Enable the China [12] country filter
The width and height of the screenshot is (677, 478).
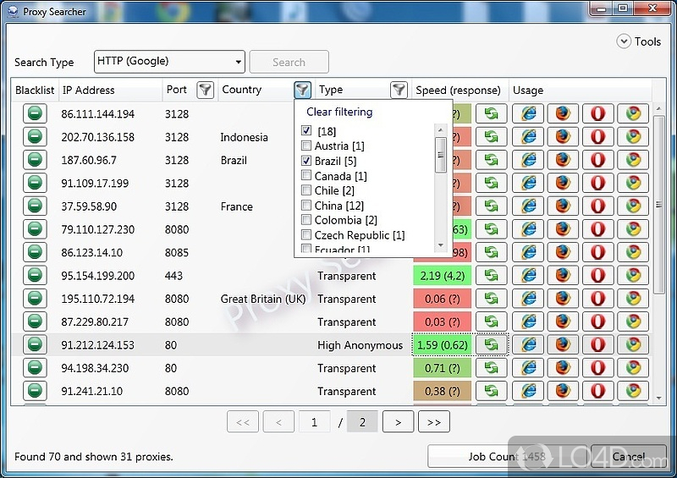(x=306, y=206)
